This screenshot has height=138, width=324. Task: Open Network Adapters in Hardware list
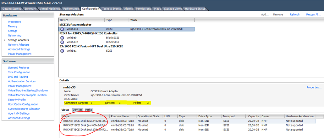19,45
